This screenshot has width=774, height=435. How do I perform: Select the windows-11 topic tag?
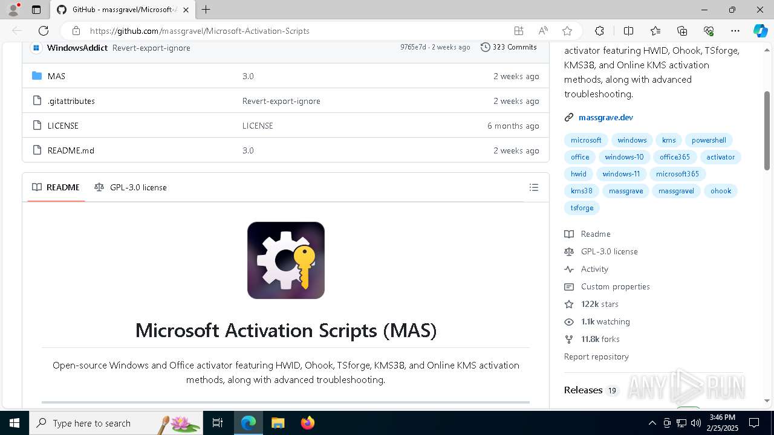[621, 174]
